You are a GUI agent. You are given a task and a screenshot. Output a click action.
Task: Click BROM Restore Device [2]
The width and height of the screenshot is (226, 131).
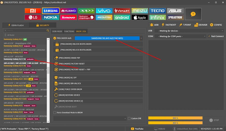(x=98, y=101)
